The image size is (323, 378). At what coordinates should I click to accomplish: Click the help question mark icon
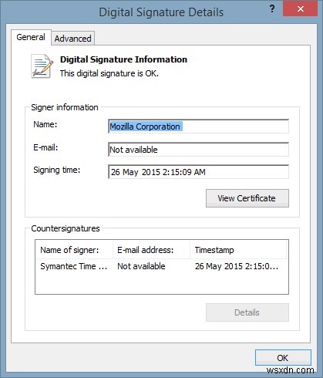click(272, 9)
